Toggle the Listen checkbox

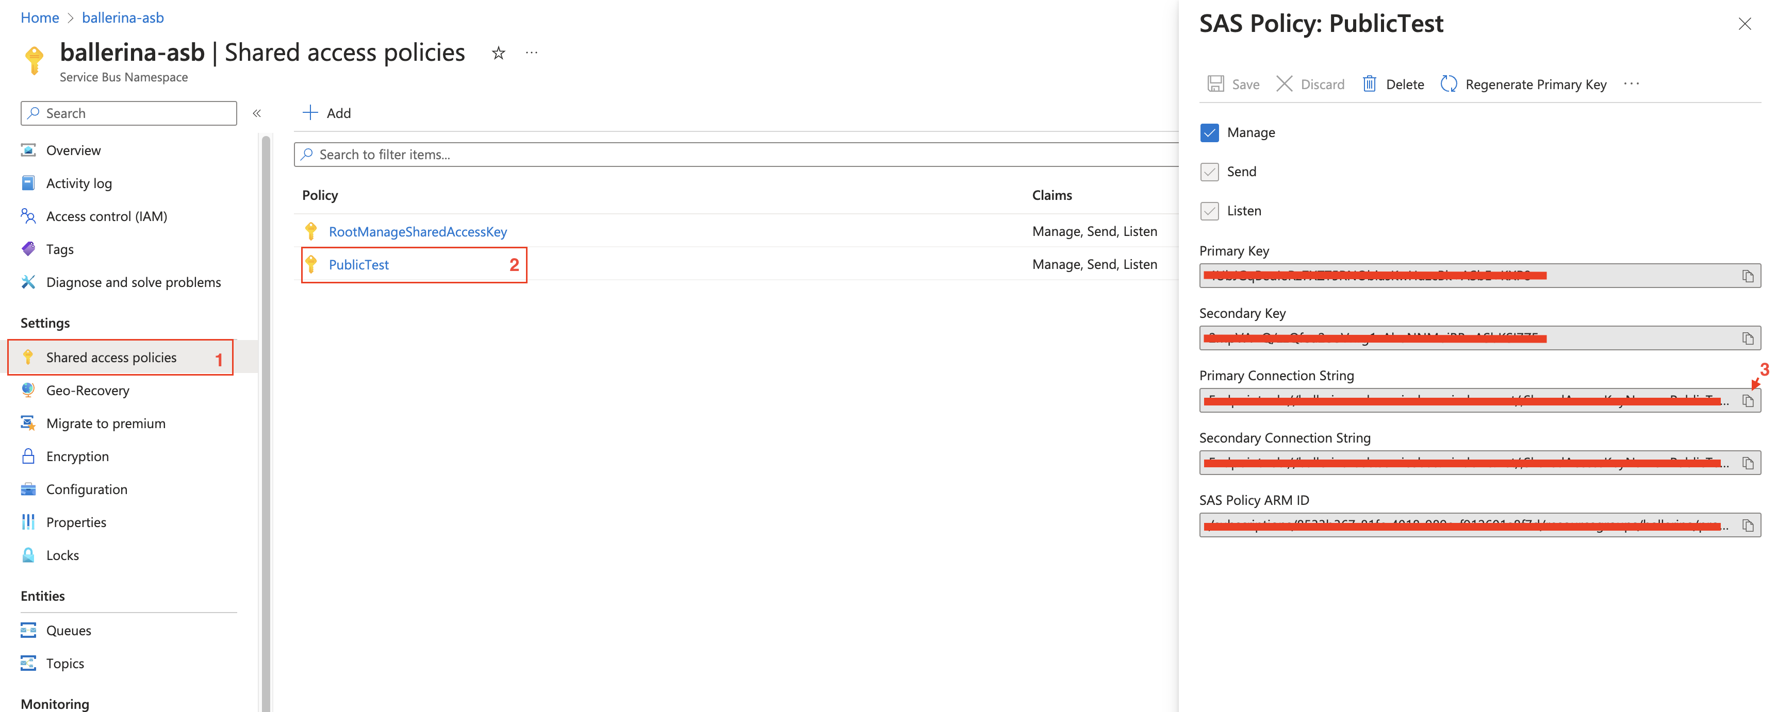tap(1209, 211)
